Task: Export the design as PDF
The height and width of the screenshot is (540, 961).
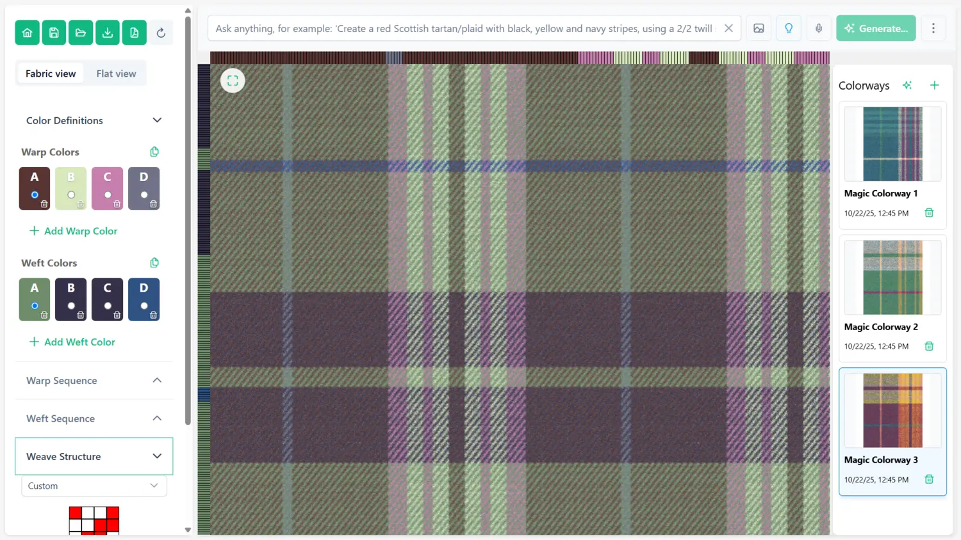Action: click(x=134, y=32)
